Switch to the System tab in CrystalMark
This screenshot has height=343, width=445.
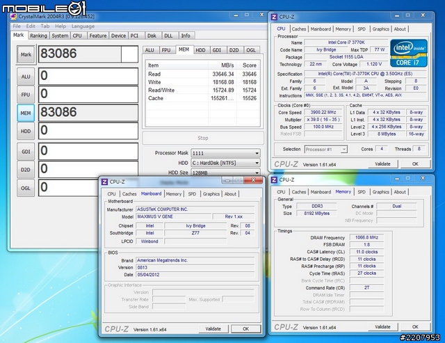[60, 35]
